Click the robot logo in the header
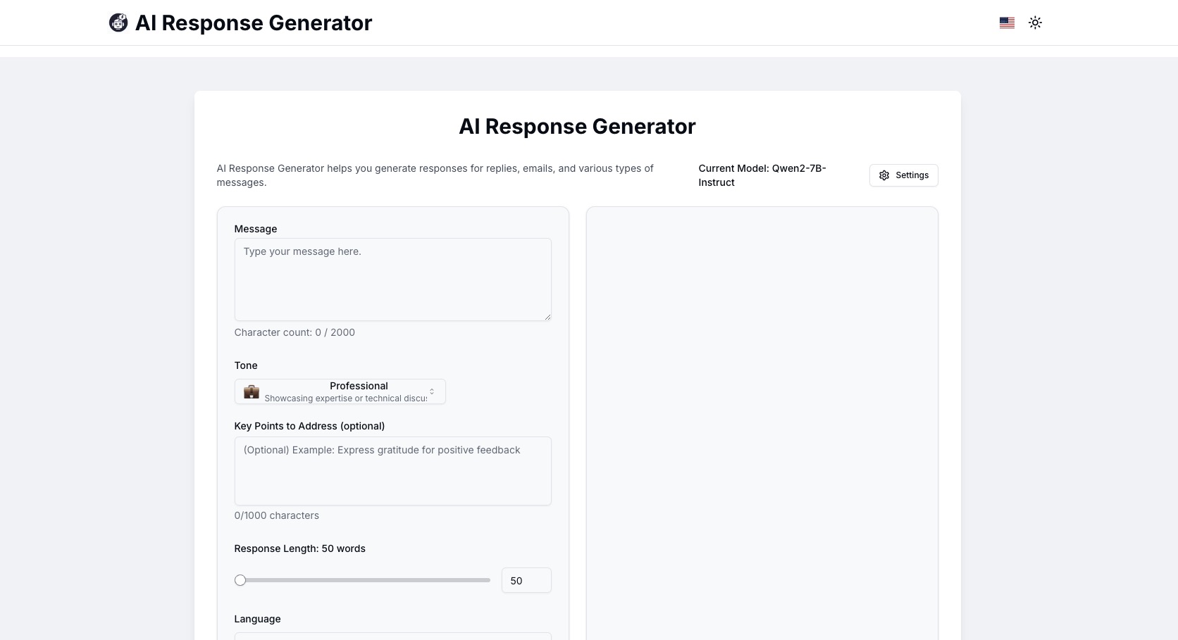Image resolution: width=1178 pixels, height=640 pixels. [118, 22]
